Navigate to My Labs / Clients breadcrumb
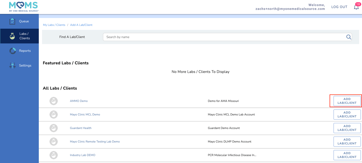 point(54,25)
